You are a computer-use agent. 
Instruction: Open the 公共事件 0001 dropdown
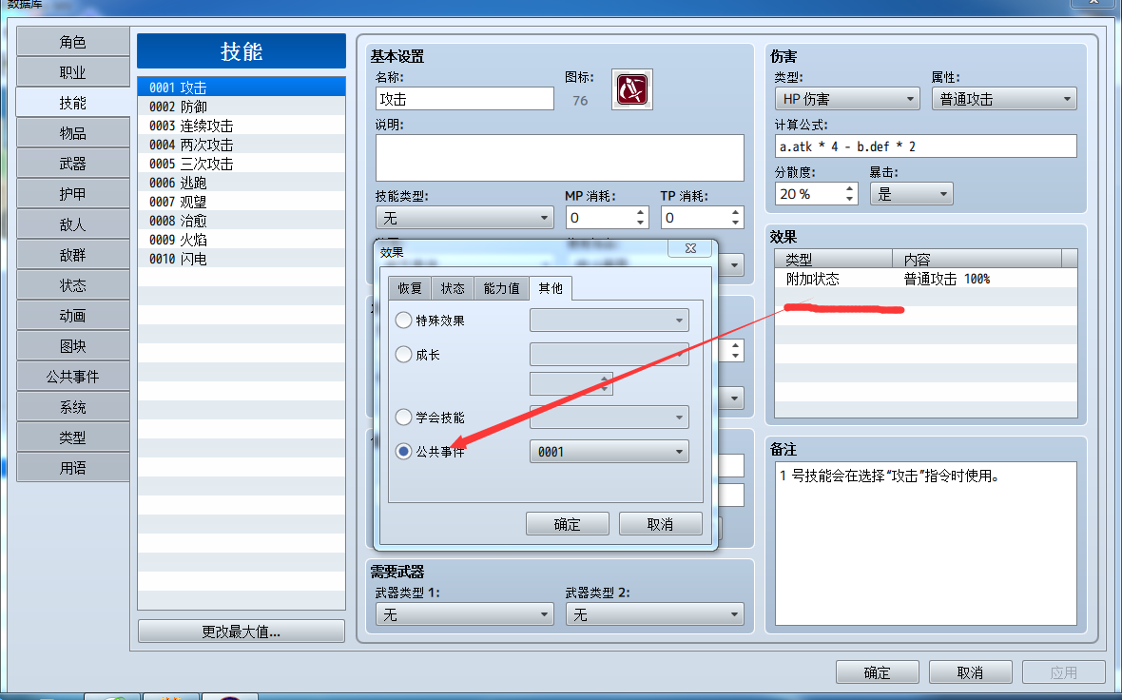(609, 452)
